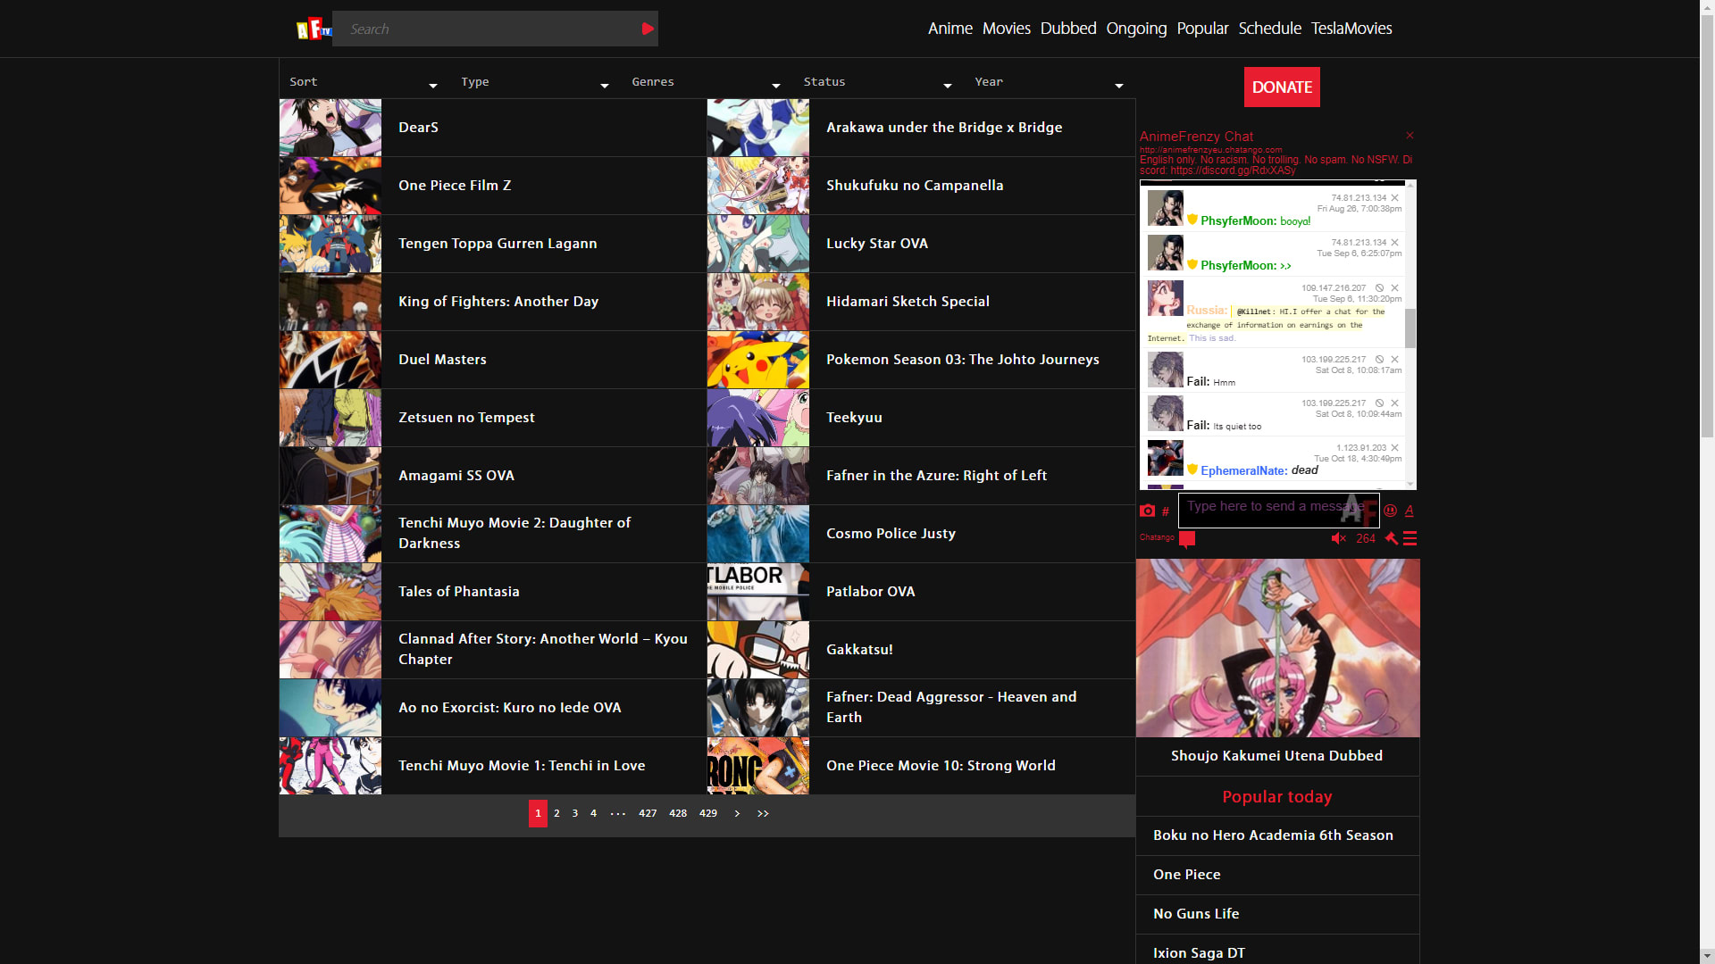Open Tengen Toppa Gurren Lagann entry
The image size is (1715, 964).
[498, 244]
